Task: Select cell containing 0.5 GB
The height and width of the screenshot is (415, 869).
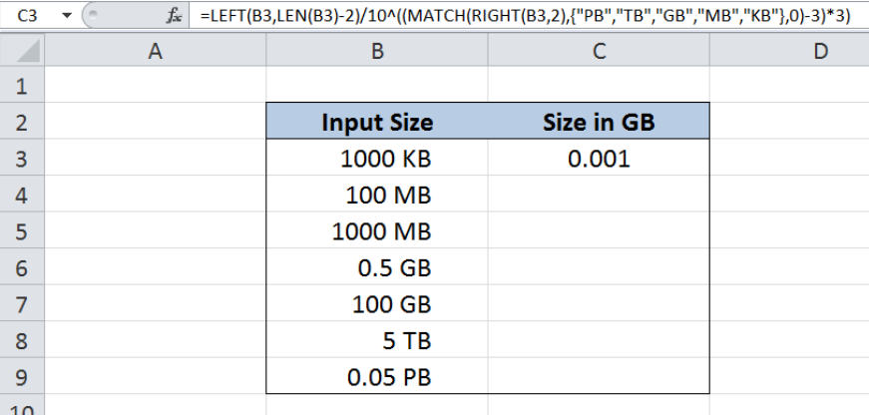Action: [x=377, y=267]
